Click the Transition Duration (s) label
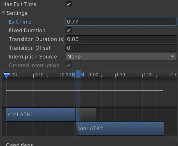The height and width of the screenshot is (146, 178). (37, 39)
